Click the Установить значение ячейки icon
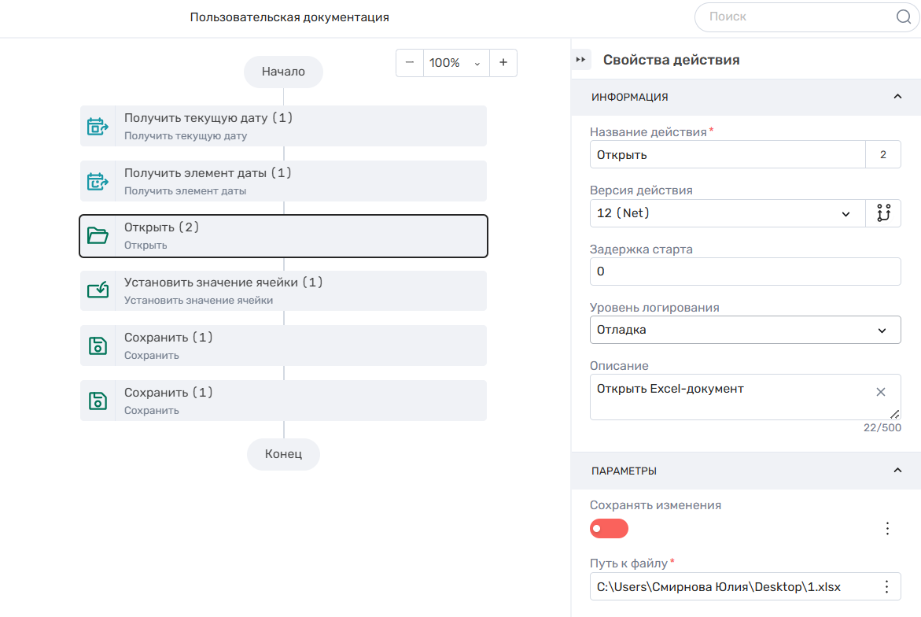 tap(98, 290)
